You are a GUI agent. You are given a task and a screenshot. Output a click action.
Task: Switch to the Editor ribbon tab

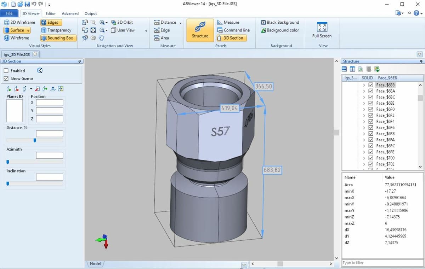[51, 13]
